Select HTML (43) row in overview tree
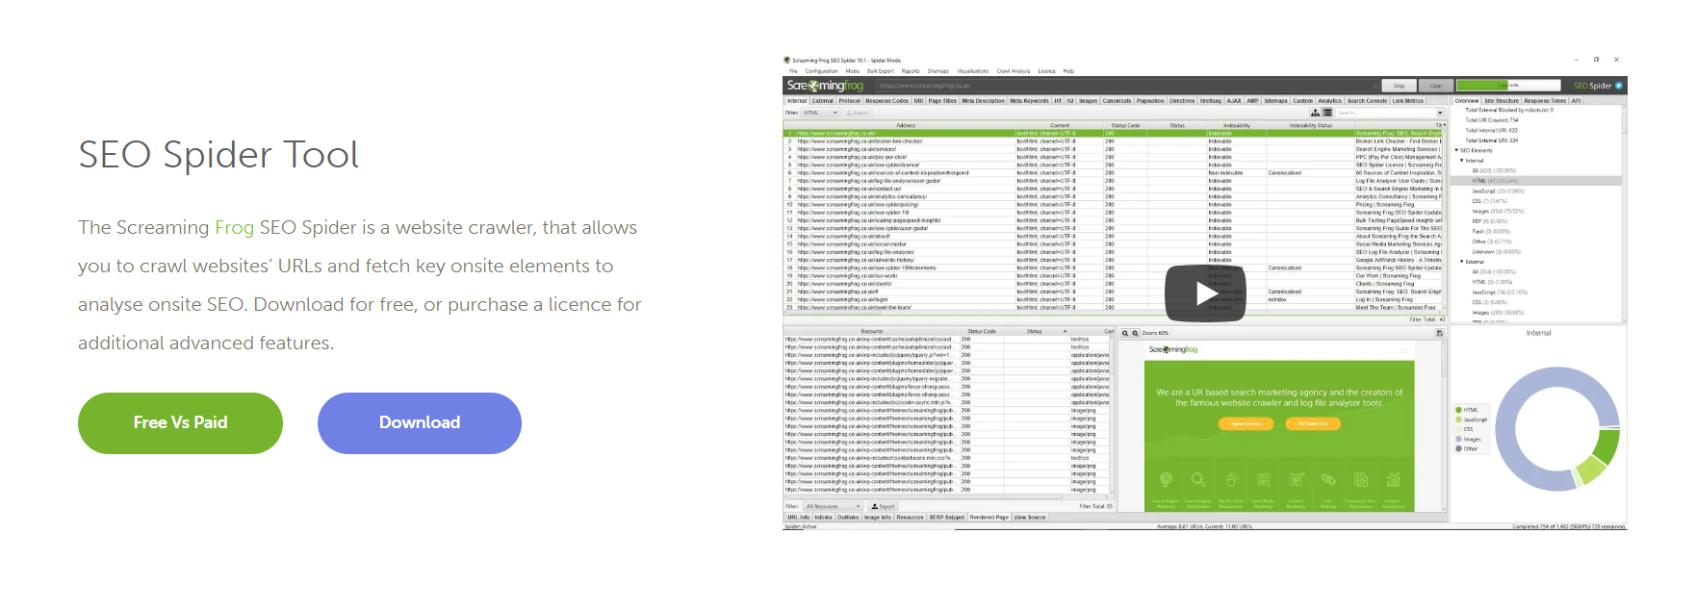The height and width of the screenshot is (611, 1696). pos(1536,181)
